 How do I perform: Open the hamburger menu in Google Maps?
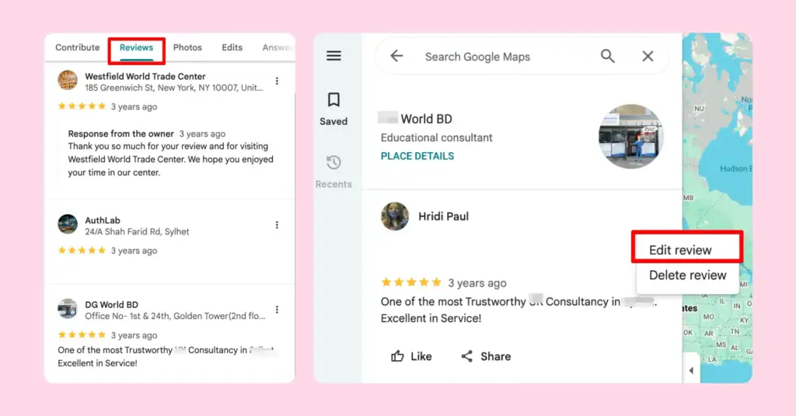(333, 56)
